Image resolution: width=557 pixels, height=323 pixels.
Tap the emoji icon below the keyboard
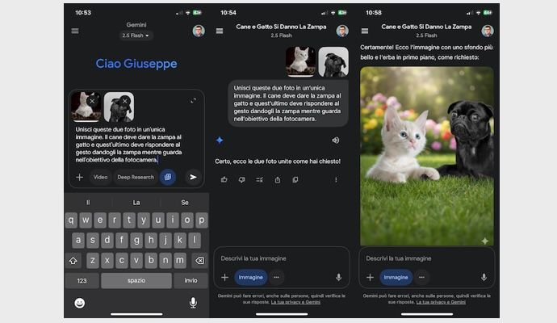[x=80, y=303]
